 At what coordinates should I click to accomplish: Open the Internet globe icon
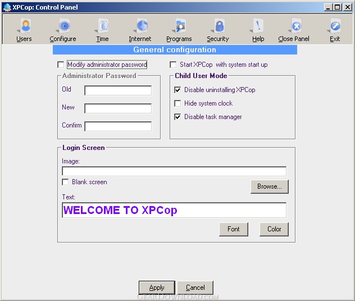tap(140, 30)
